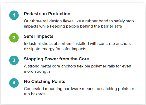The image size is (146, 105).
Task: Click the word 'Core' in the third heading
Action: [84, 59]
